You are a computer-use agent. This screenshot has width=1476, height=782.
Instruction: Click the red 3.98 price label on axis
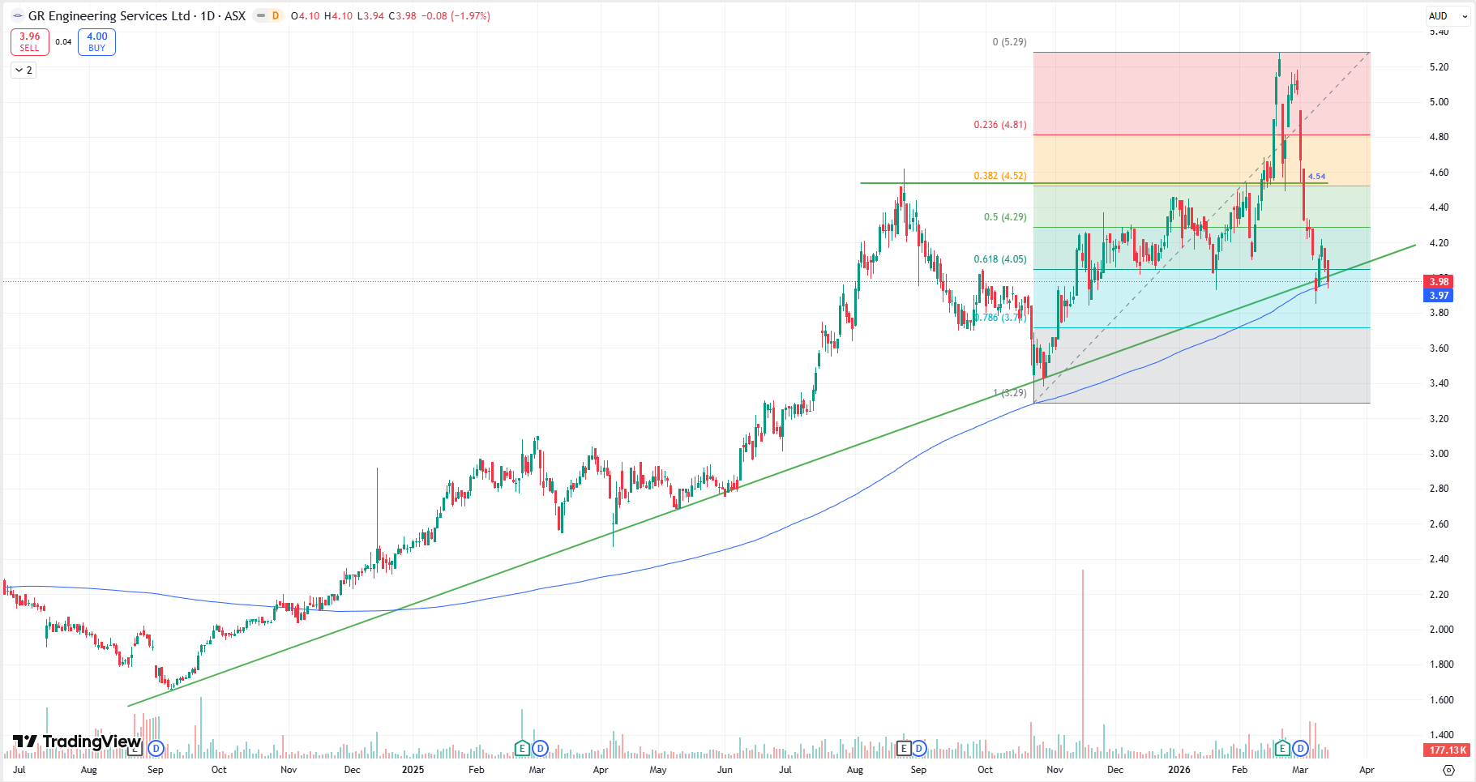tap(1438, 282)
